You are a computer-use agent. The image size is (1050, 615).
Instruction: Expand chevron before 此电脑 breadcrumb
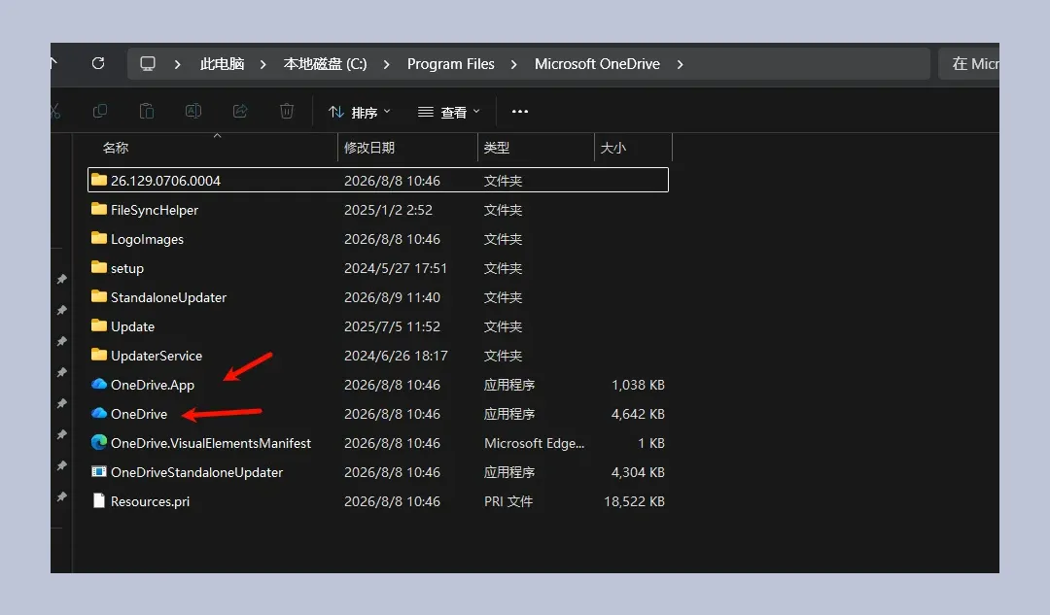pos(178,64)
